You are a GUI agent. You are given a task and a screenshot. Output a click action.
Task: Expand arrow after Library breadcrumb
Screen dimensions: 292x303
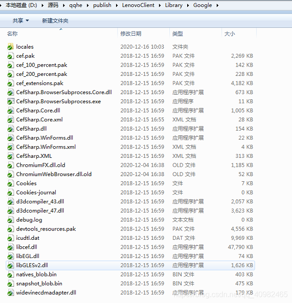coord(188,6)
